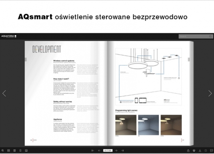Click the search magnifier button in the top bar

210,36
